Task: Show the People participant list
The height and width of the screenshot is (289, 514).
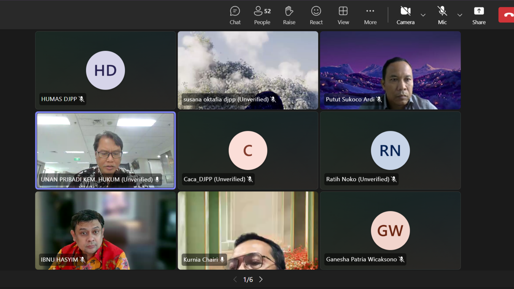Action: pos(262,16)
